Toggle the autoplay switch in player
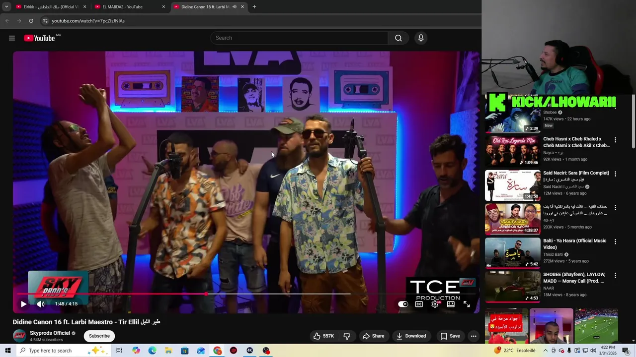Screen dimensions: 636x357 (x=403, y=304)
